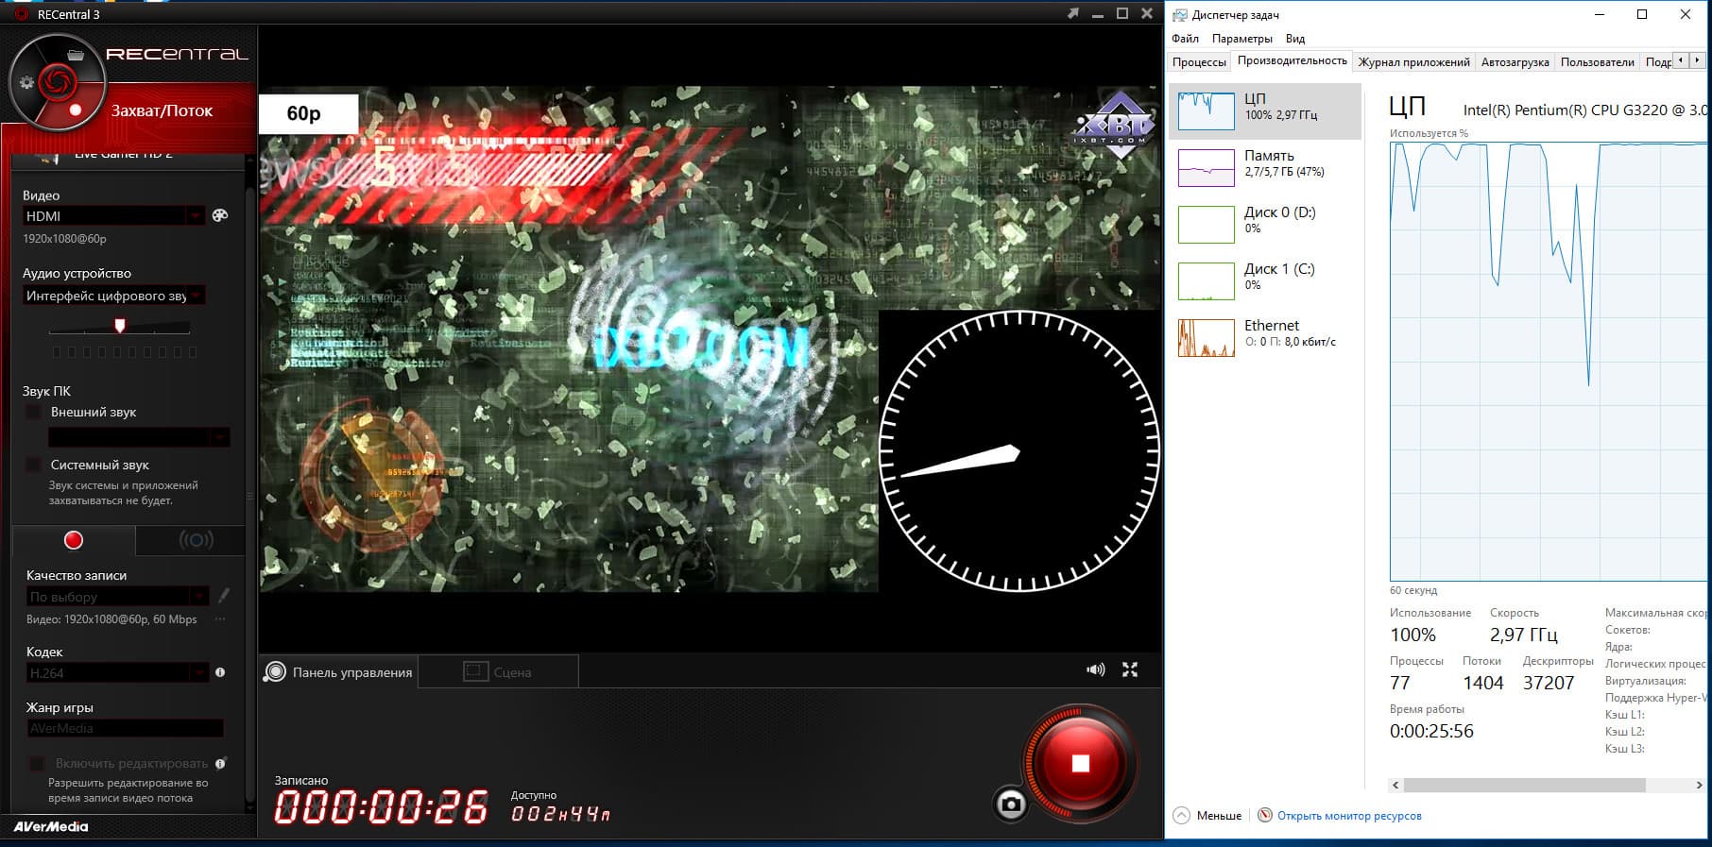Switch to the streaming broadcast mode tab
This screenshot has height=847, width=1712.
click(x=196, y=540)
